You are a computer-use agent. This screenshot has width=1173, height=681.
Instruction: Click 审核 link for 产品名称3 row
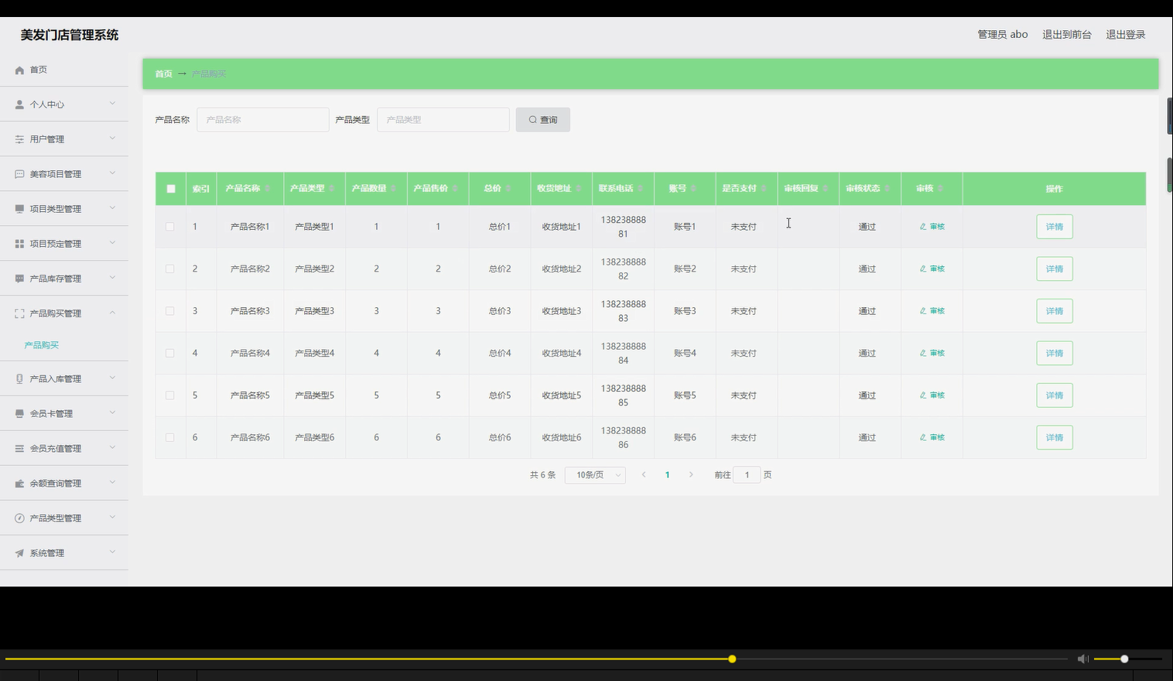click(x=932, y=311)
